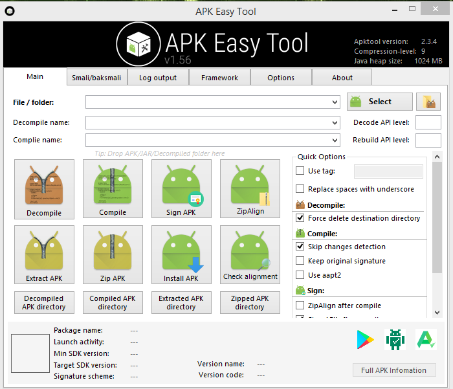The width and height of the screenshot is (453, 389).
Task: Click the Quick Options scroll up arrow
Action: coord(437,157)
